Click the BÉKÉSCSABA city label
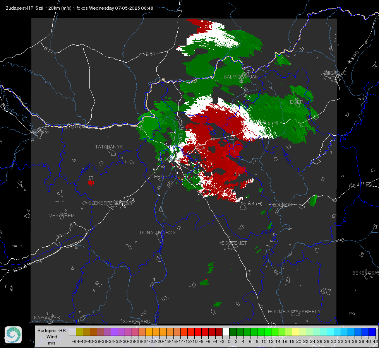379x348 pixels. tap(365, 273)
